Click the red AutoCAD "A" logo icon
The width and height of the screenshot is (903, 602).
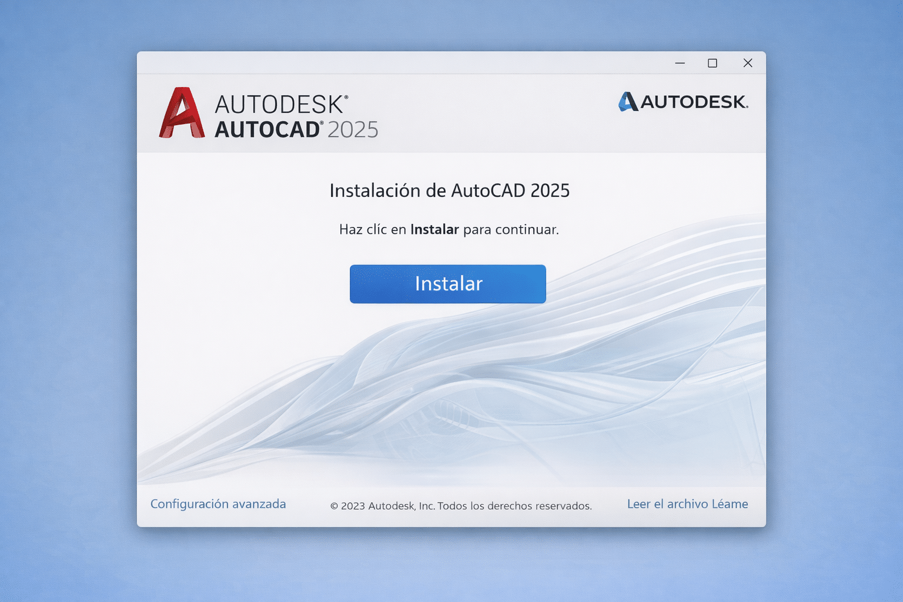(x=182, y=113)
